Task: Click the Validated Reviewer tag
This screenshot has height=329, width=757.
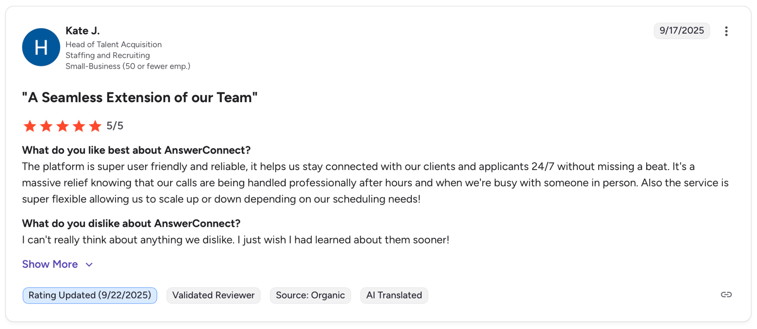Action: pos(213,295)
